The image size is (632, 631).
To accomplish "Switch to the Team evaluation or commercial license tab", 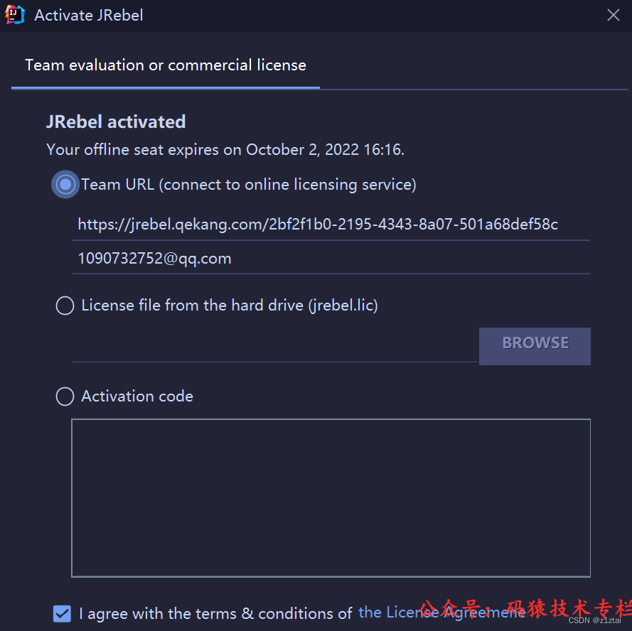I will click(165, 65).
